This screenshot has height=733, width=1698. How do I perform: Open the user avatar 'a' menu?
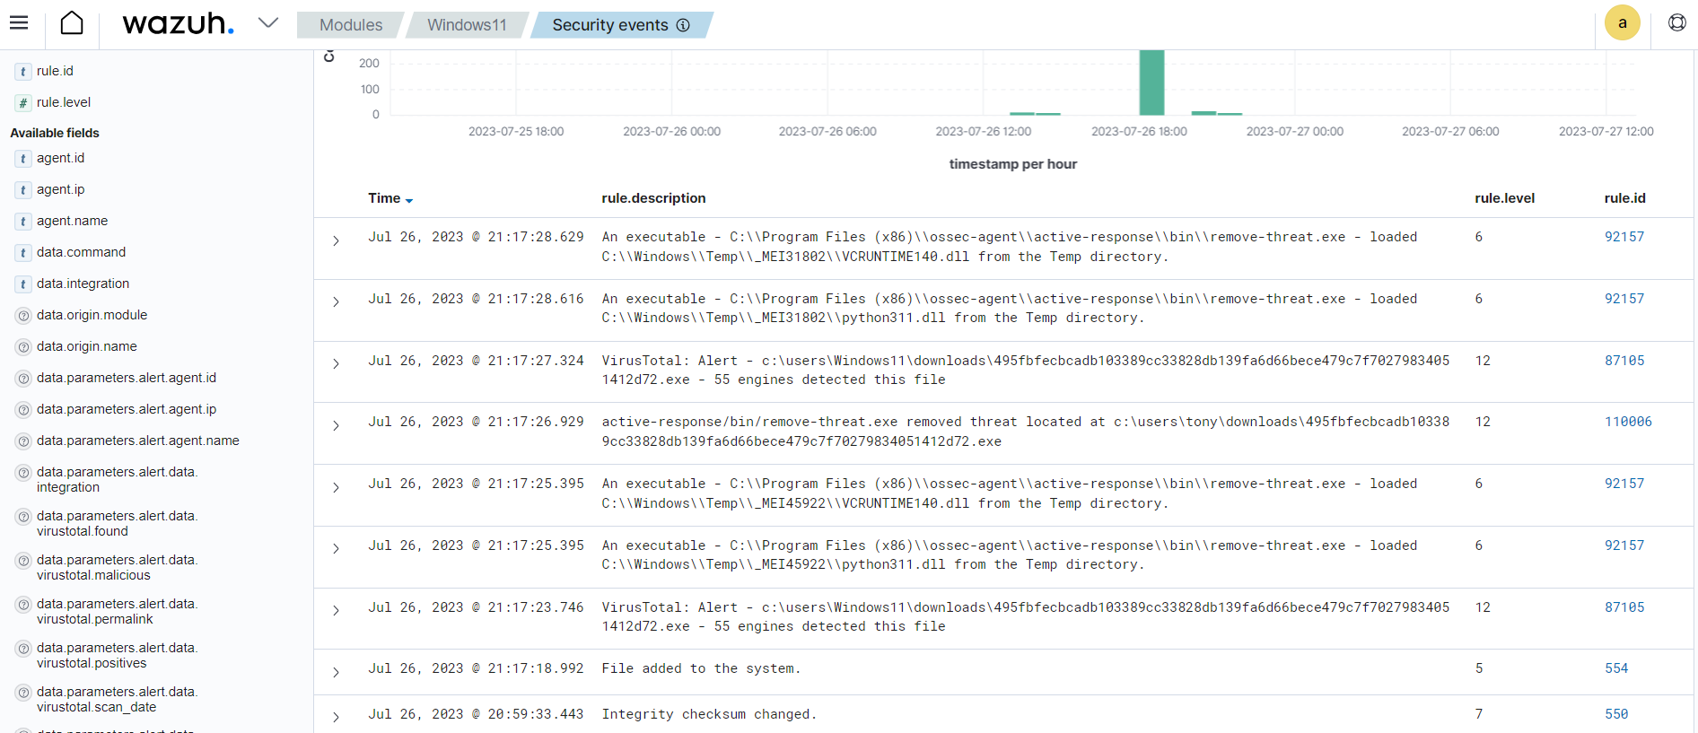pos(1623,23)
